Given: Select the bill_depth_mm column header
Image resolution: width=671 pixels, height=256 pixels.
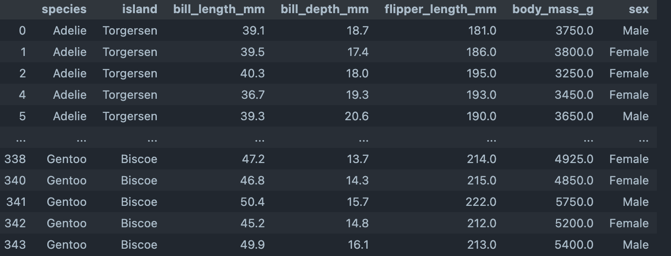Looking at the screenshot, I should point(324,9).
